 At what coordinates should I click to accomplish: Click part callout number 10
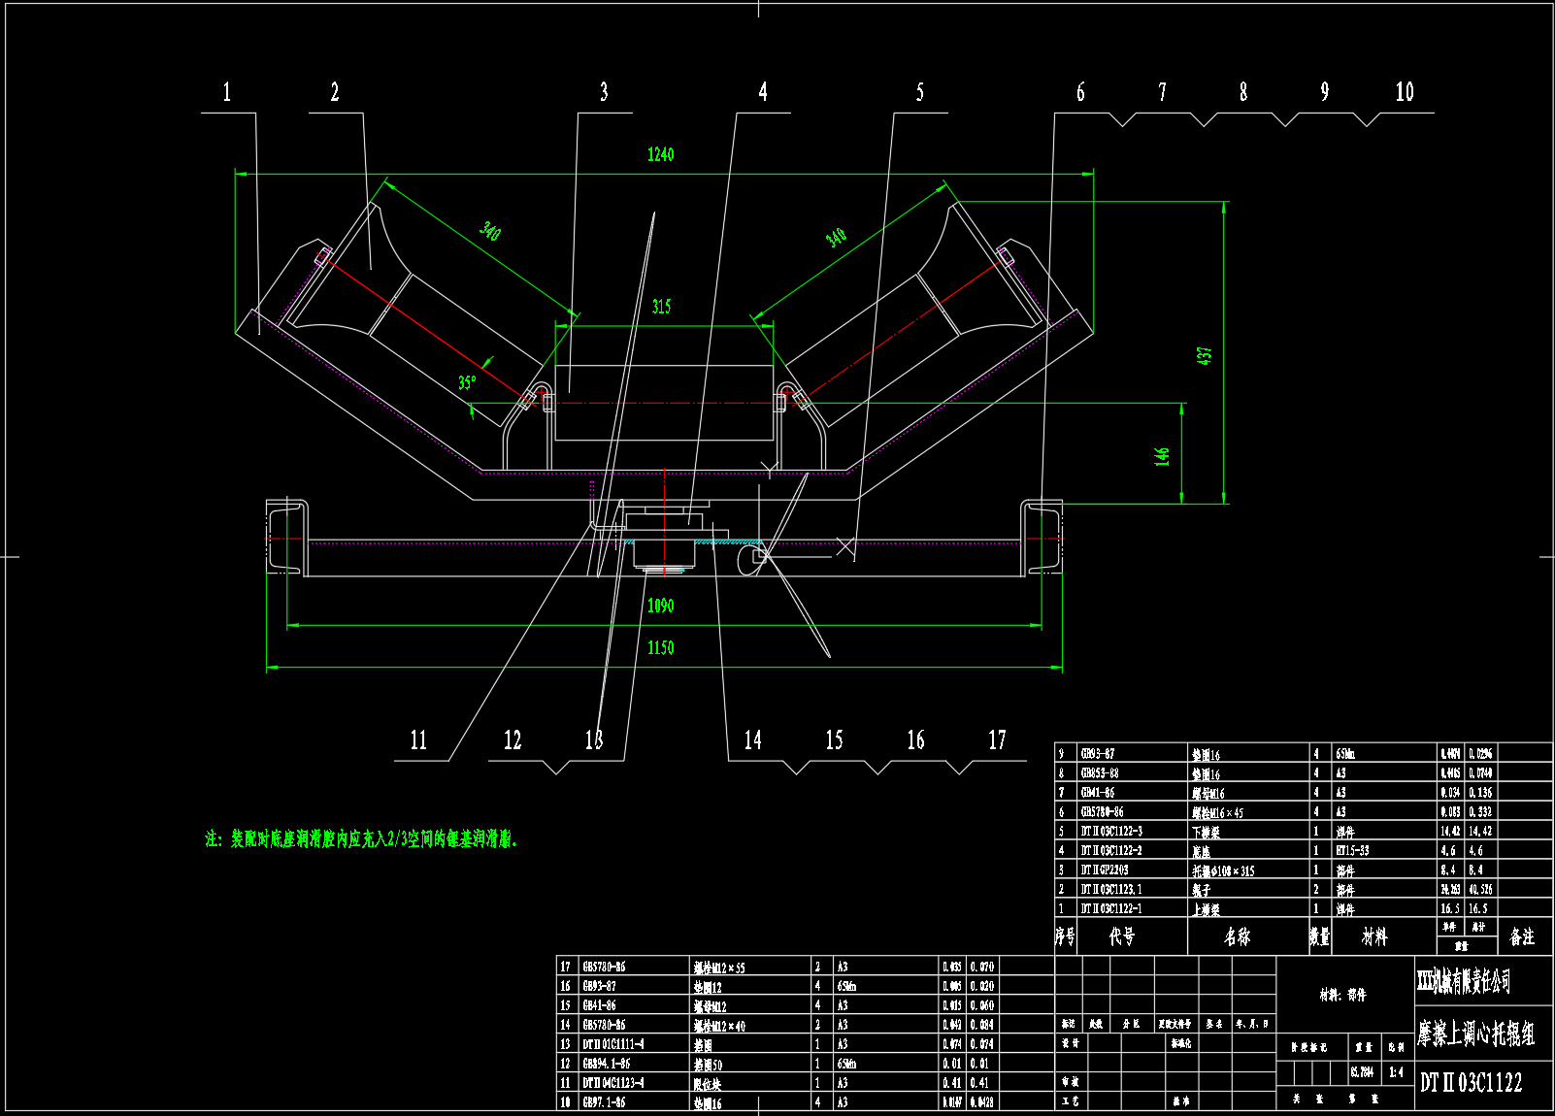[x=1404, y=93]
